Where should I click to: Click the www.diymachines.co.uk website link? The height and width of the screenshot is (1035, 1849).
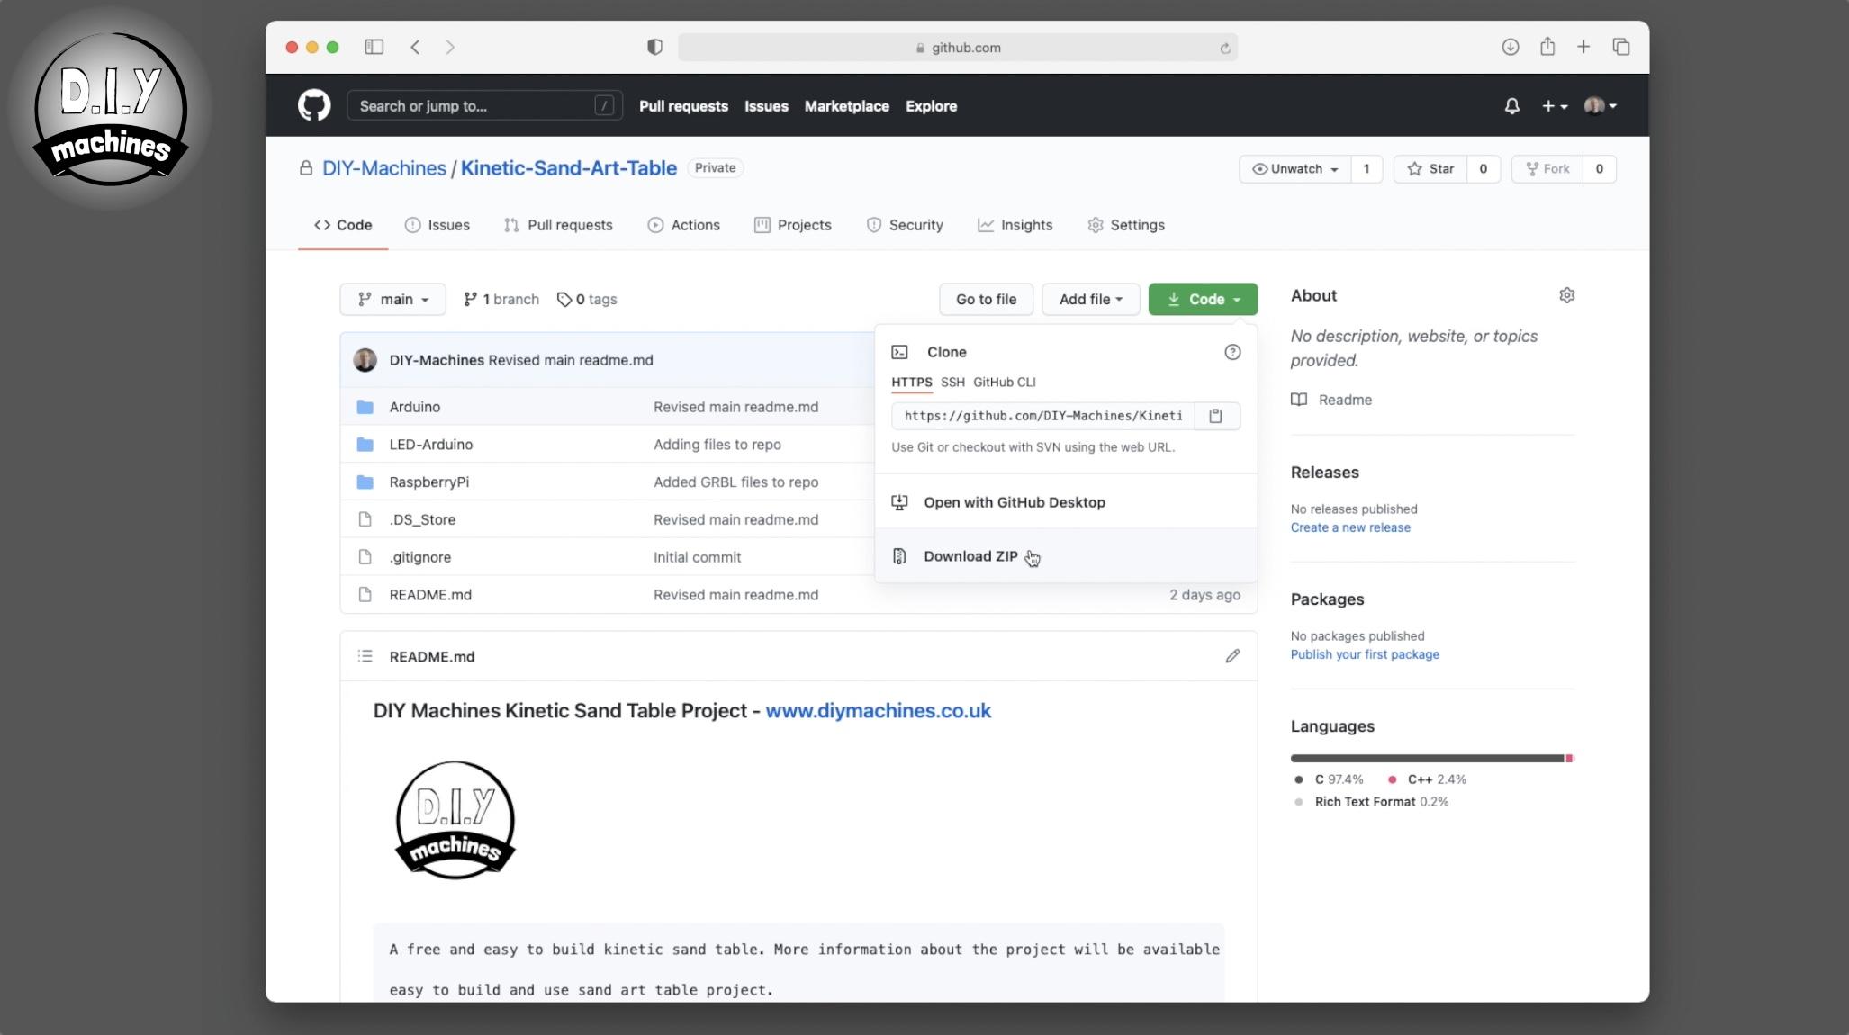pyautogui.click(x=879, y=710)
